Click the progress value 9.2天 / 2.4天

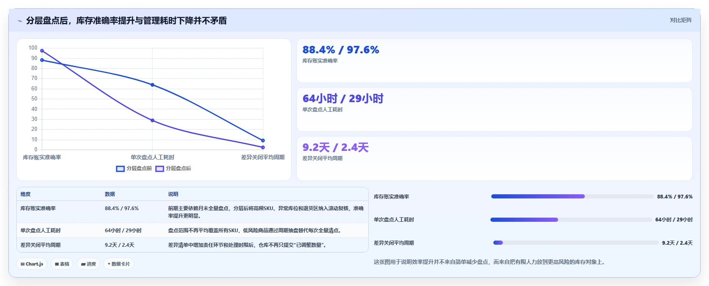pos(677,243)
